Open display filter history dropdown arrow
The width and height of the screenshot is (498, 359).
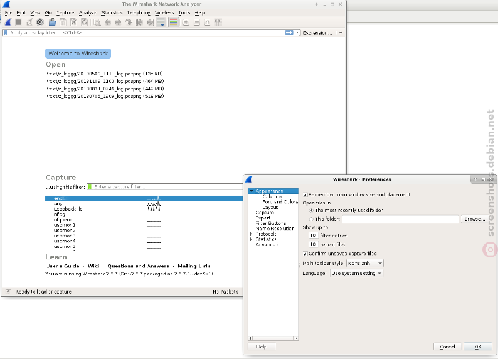(298, 32)
